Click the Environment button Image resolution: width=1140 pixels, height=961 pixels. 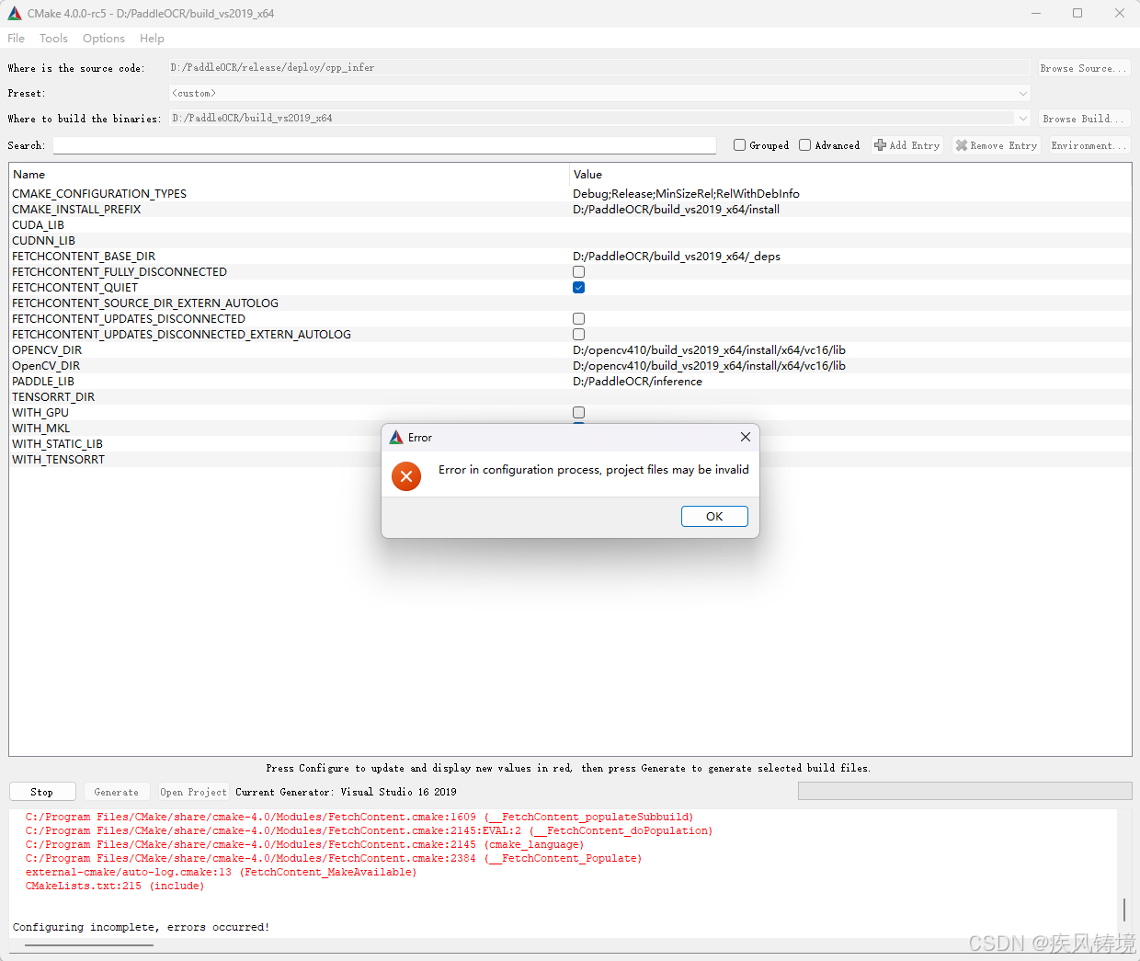[x=1089, y=145]
